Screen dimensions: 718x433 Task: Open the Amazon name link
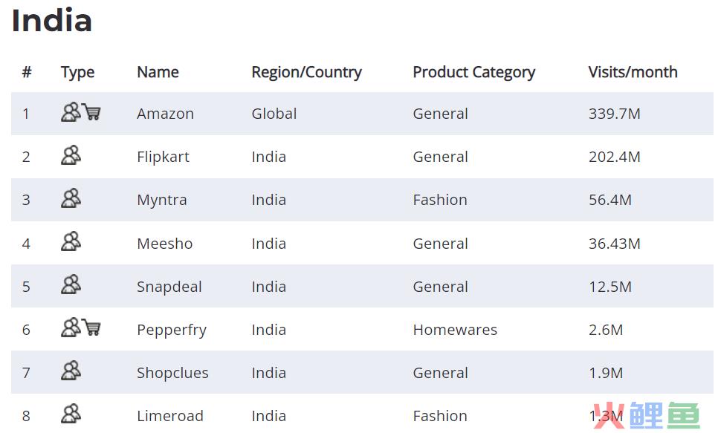165,114
